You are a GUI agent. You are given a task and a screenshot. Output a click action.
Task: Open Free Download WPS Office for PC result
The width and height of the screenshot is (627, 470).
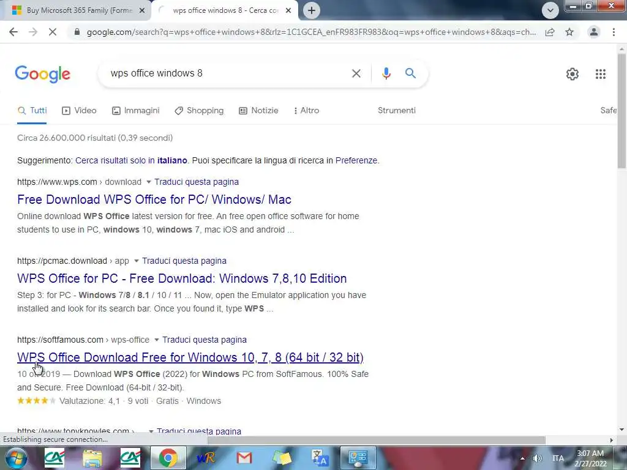pyautogui.click(x=154, y=200)
